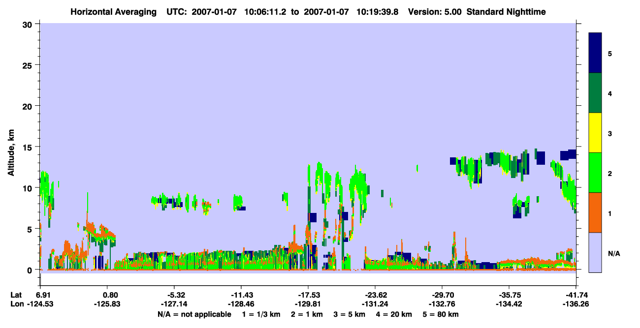The image size is (640, 328).
Task: Click the "Lat" row label
Action: point(16,295)
